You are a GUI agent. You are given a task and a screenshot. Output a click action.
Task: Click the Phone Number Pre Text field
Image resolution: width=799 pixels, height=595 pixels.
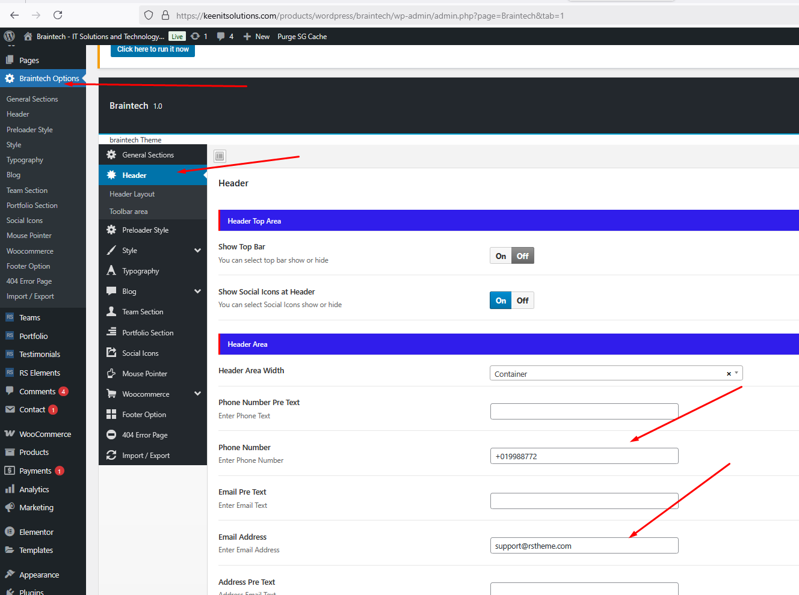[584, 412]
